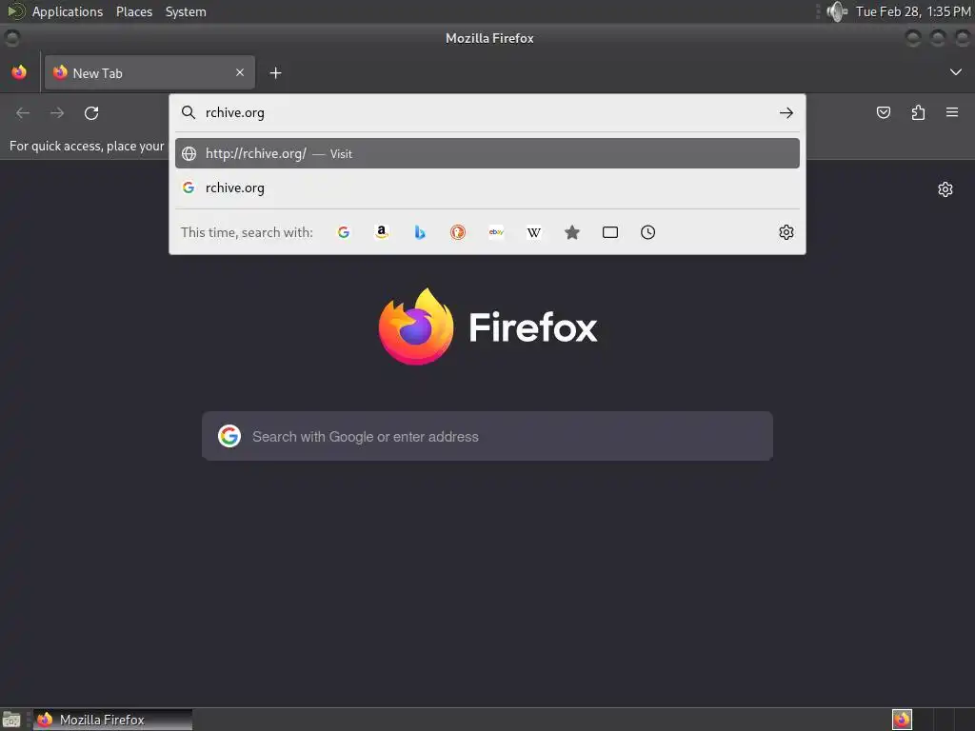Select the Google search suggestion rchive.org

[x=487, y=188]
